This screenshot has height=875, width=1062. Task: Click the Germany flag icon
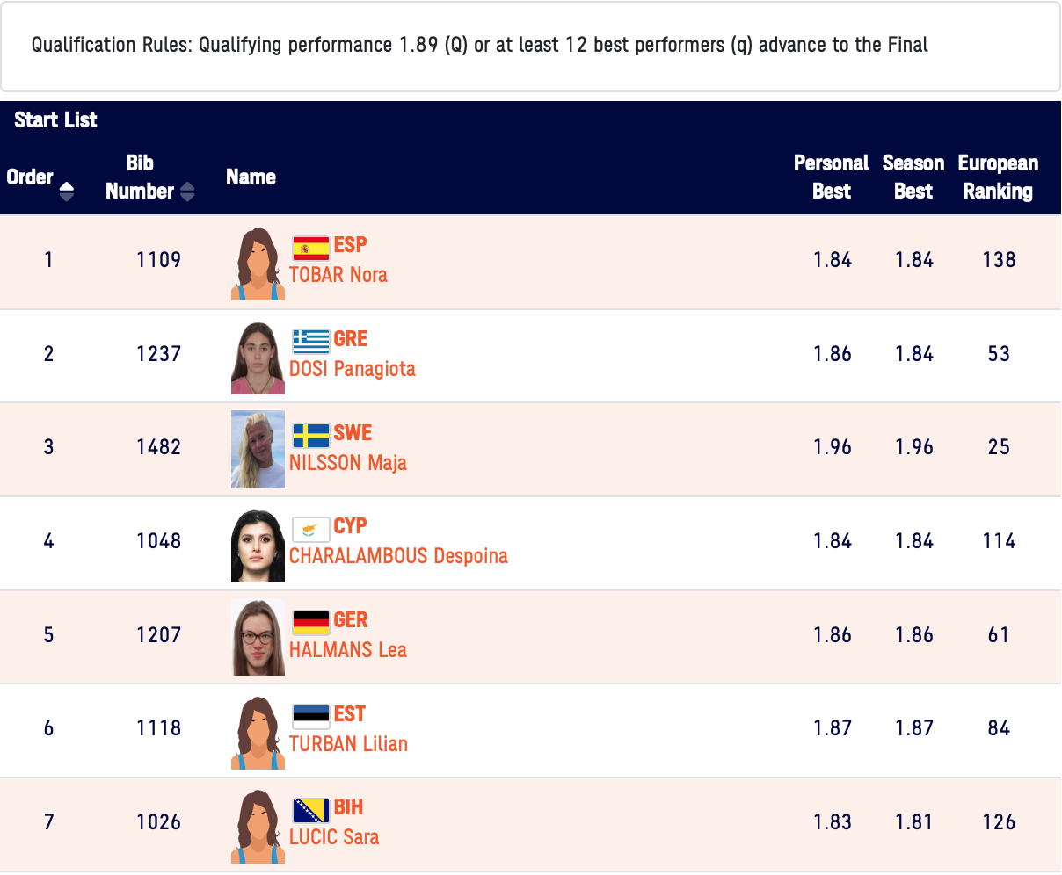click(310, 622)
